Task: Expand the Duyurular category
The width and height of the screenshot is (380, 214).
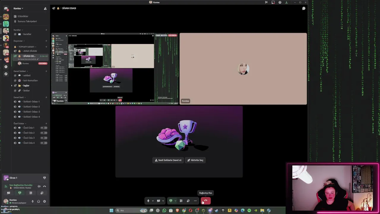Action: [19, 41]
